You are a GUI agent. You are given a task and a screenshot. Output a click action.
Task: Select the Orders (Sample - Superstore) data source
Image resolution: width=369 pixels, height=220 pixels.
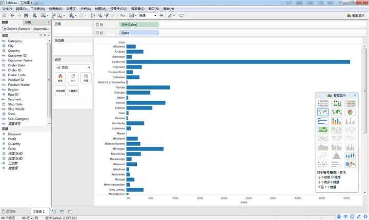pyautogui.click(x=26, y=29)
